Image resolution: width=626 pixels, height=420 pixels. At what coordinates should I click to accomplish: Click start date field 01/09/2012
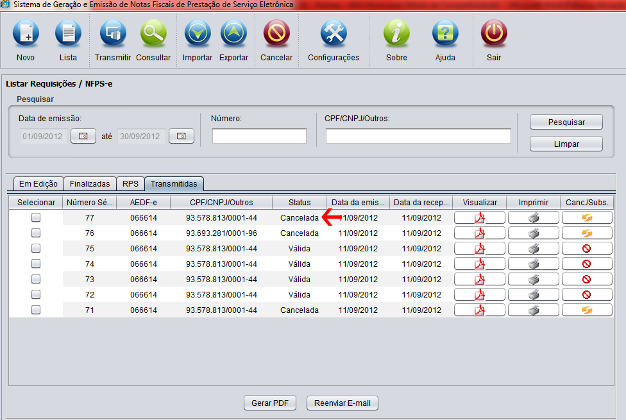tap(44, 136)
